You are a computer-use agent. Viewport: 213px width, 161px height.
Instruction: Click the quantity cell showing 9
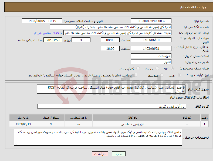(51, 124)
